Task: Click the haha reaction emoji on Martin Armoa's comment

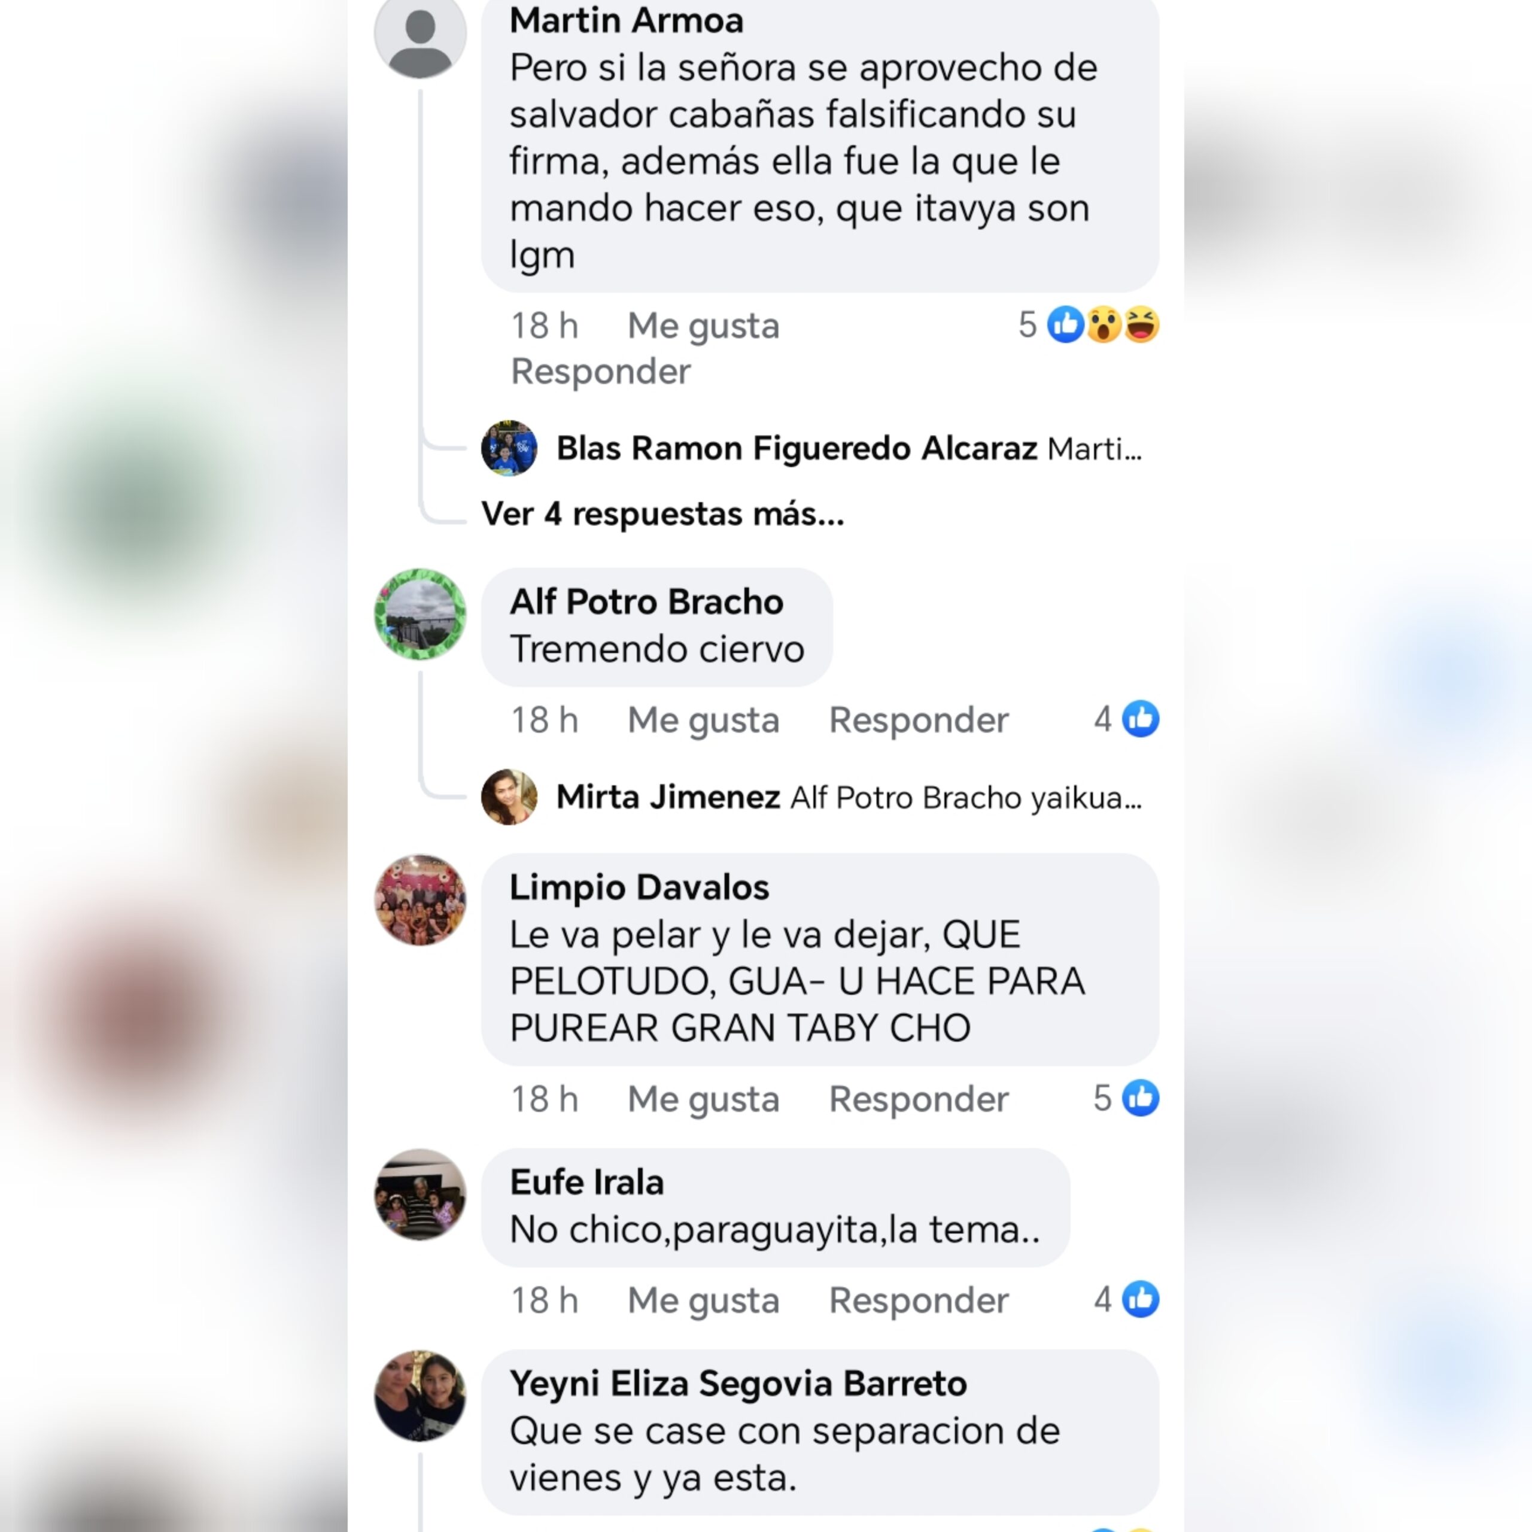Action: (1141, 324)
